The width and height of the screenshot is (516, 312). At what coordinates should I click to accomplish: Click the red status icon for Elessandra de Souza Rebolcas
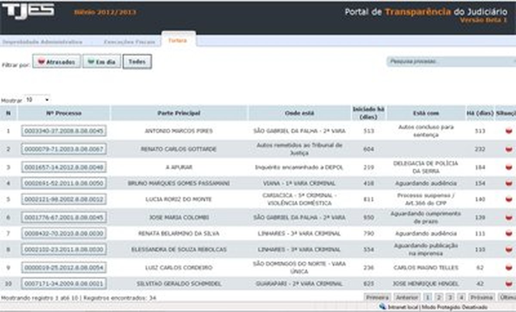(x=509, y=250)
